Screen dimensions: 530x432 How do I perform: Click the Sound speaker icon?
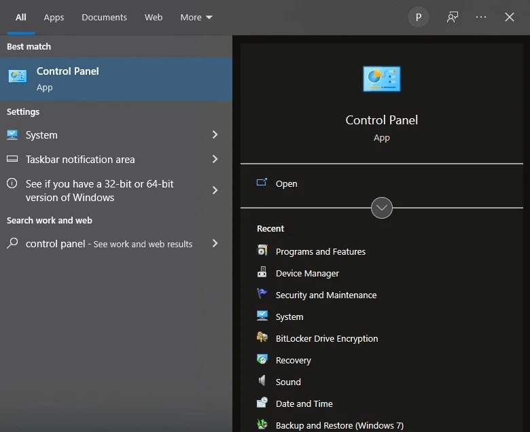tap(262, 382)
